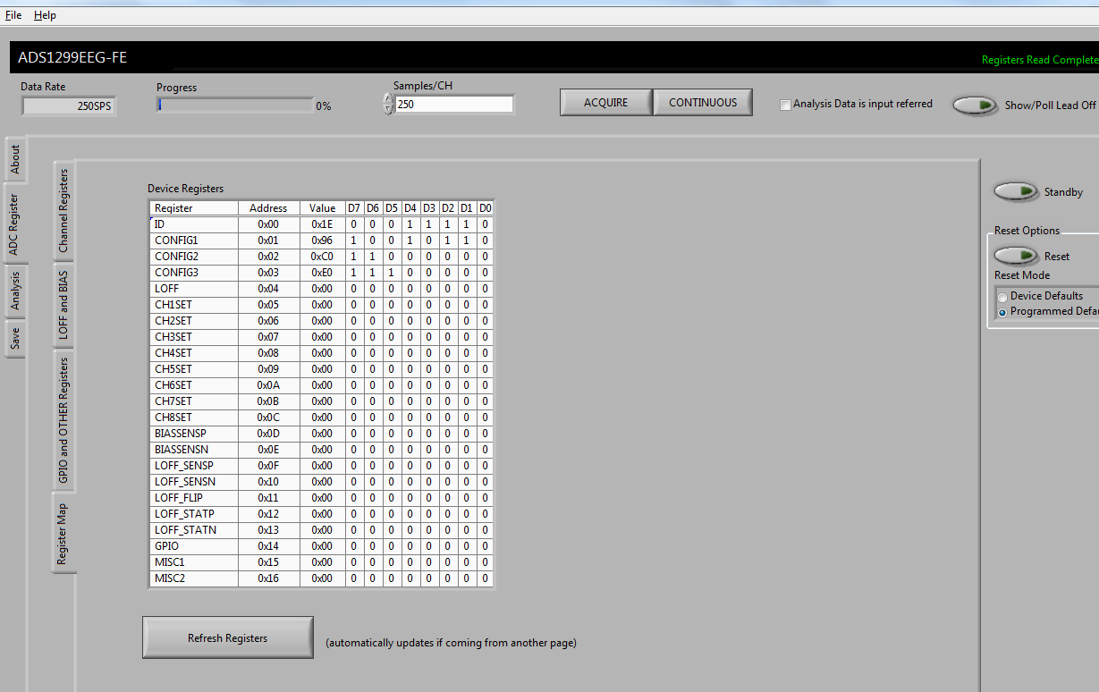
Task: Click the value cell 0xC0
Action: pyautogui.click(x=322, y=257)
